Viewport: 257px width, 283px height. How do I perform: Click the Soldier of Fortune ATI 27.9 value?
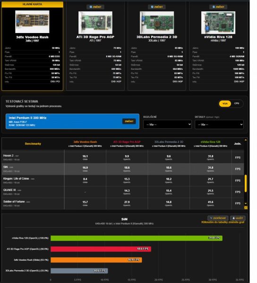(x=127, y=202)
